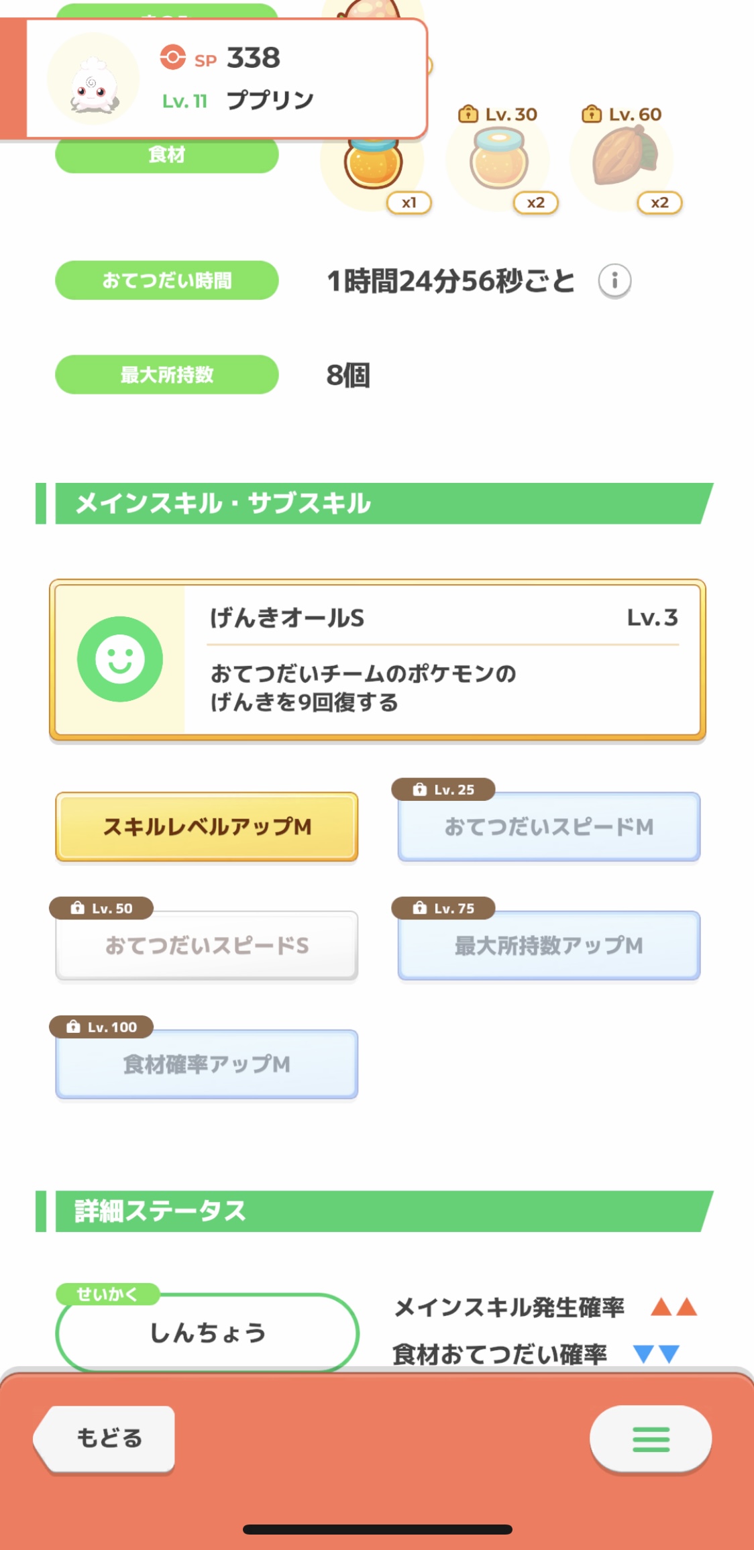Screen dimensions: 754x1550
Task: Select the スキルレベルアップM sub skill
Action: click(207, 827)
